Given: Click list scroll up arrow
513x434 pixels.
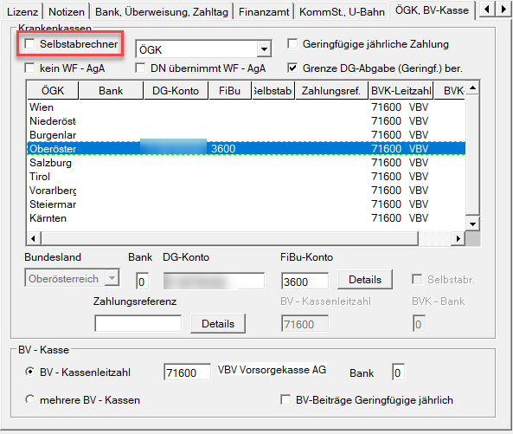Looking at the screenshot, I should coord(472,88).
